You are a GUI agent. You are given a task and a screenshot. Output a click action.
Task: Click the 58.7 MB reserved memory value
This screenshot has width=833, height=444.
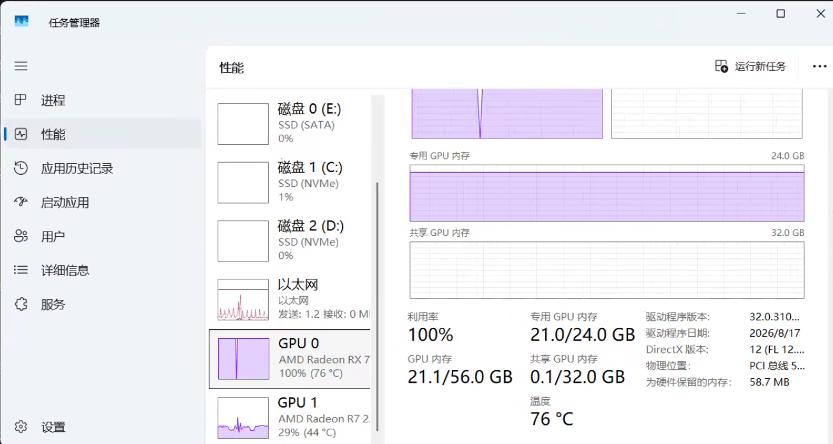coord(770,382)
